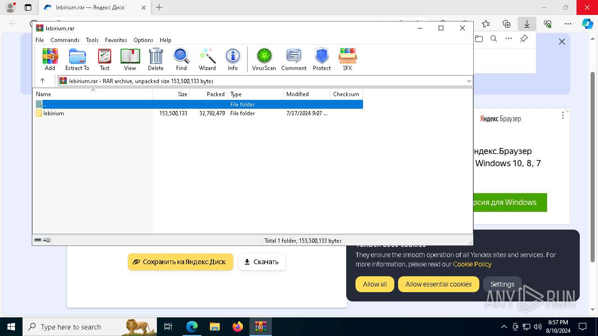The width and height of the screenshot is (598, 336).
Task: Click the 7/27/2024 modified date cell
Action: (x=307, y=113)
